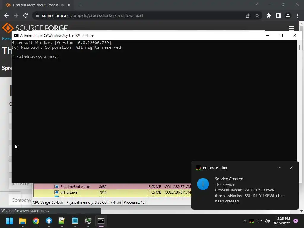
Task: Reload the SourceForge page
Action: [x=26, y=15]
